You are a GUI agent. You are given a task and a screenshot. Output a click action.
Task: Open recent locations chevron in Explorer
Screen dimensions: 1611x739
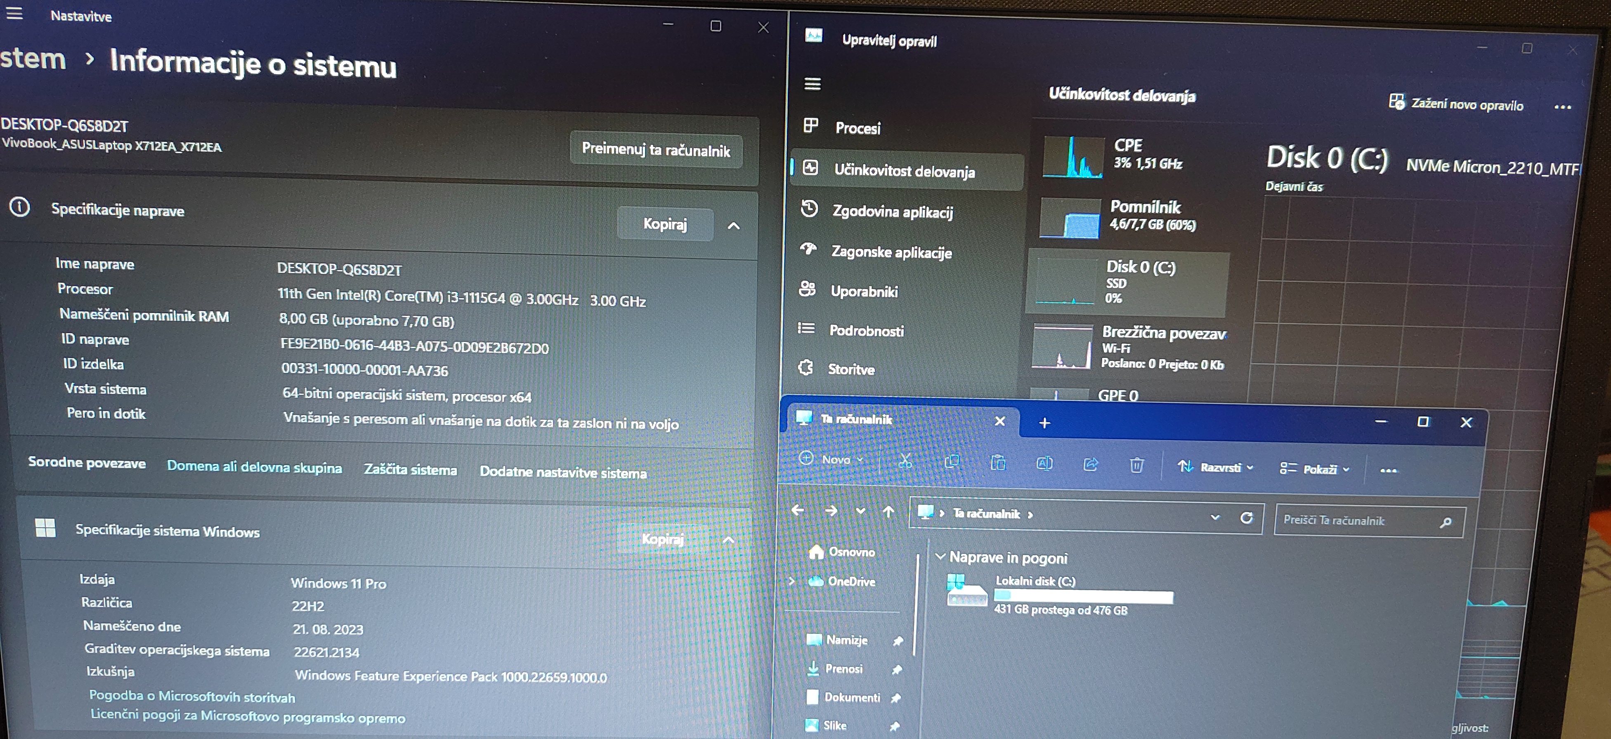point(860,511)
